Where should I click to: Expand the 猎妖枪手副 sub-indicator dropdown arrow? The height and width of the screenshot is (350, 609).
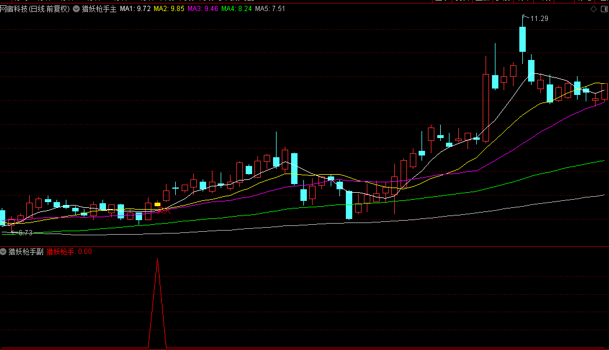pos(3,252)
